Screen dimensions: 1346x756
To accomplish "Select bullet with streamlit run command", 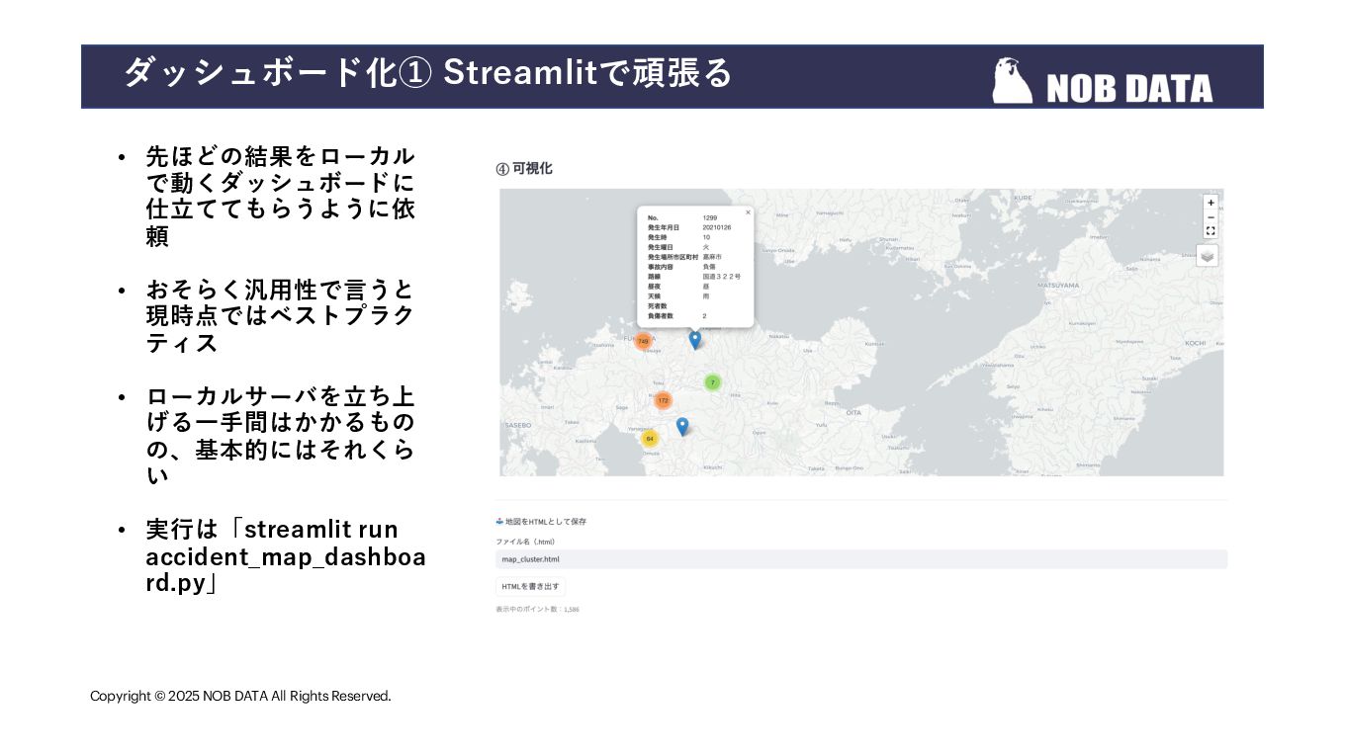I will pyautogui.click(x=286, y=556).
